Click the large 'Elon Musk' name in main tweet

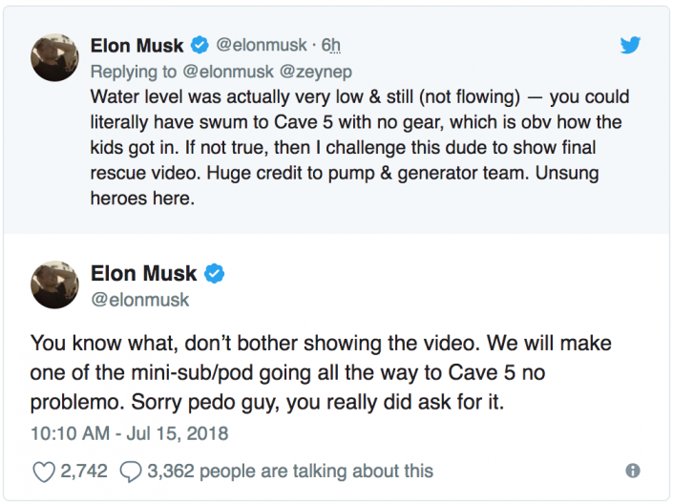(x=145, y=274)
